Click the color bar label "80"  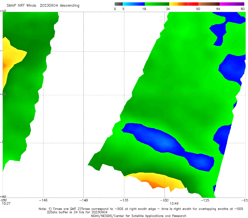[x=243, y=9]
